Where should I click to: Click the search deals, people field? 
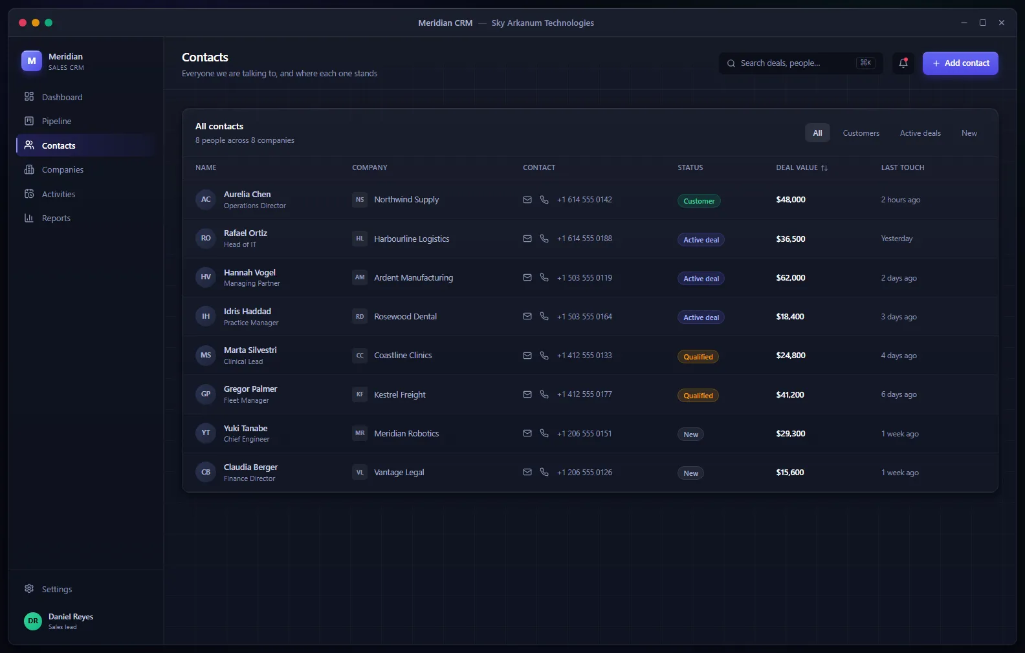click(800, 63)
